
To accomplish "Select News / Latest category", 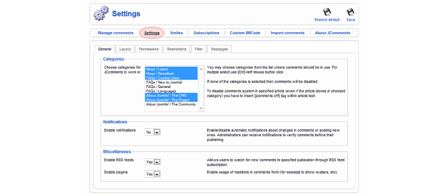I will (x=171, y=69).
